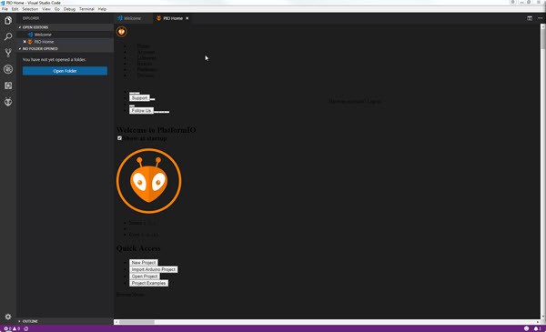Open Source Control view icon

8,53
